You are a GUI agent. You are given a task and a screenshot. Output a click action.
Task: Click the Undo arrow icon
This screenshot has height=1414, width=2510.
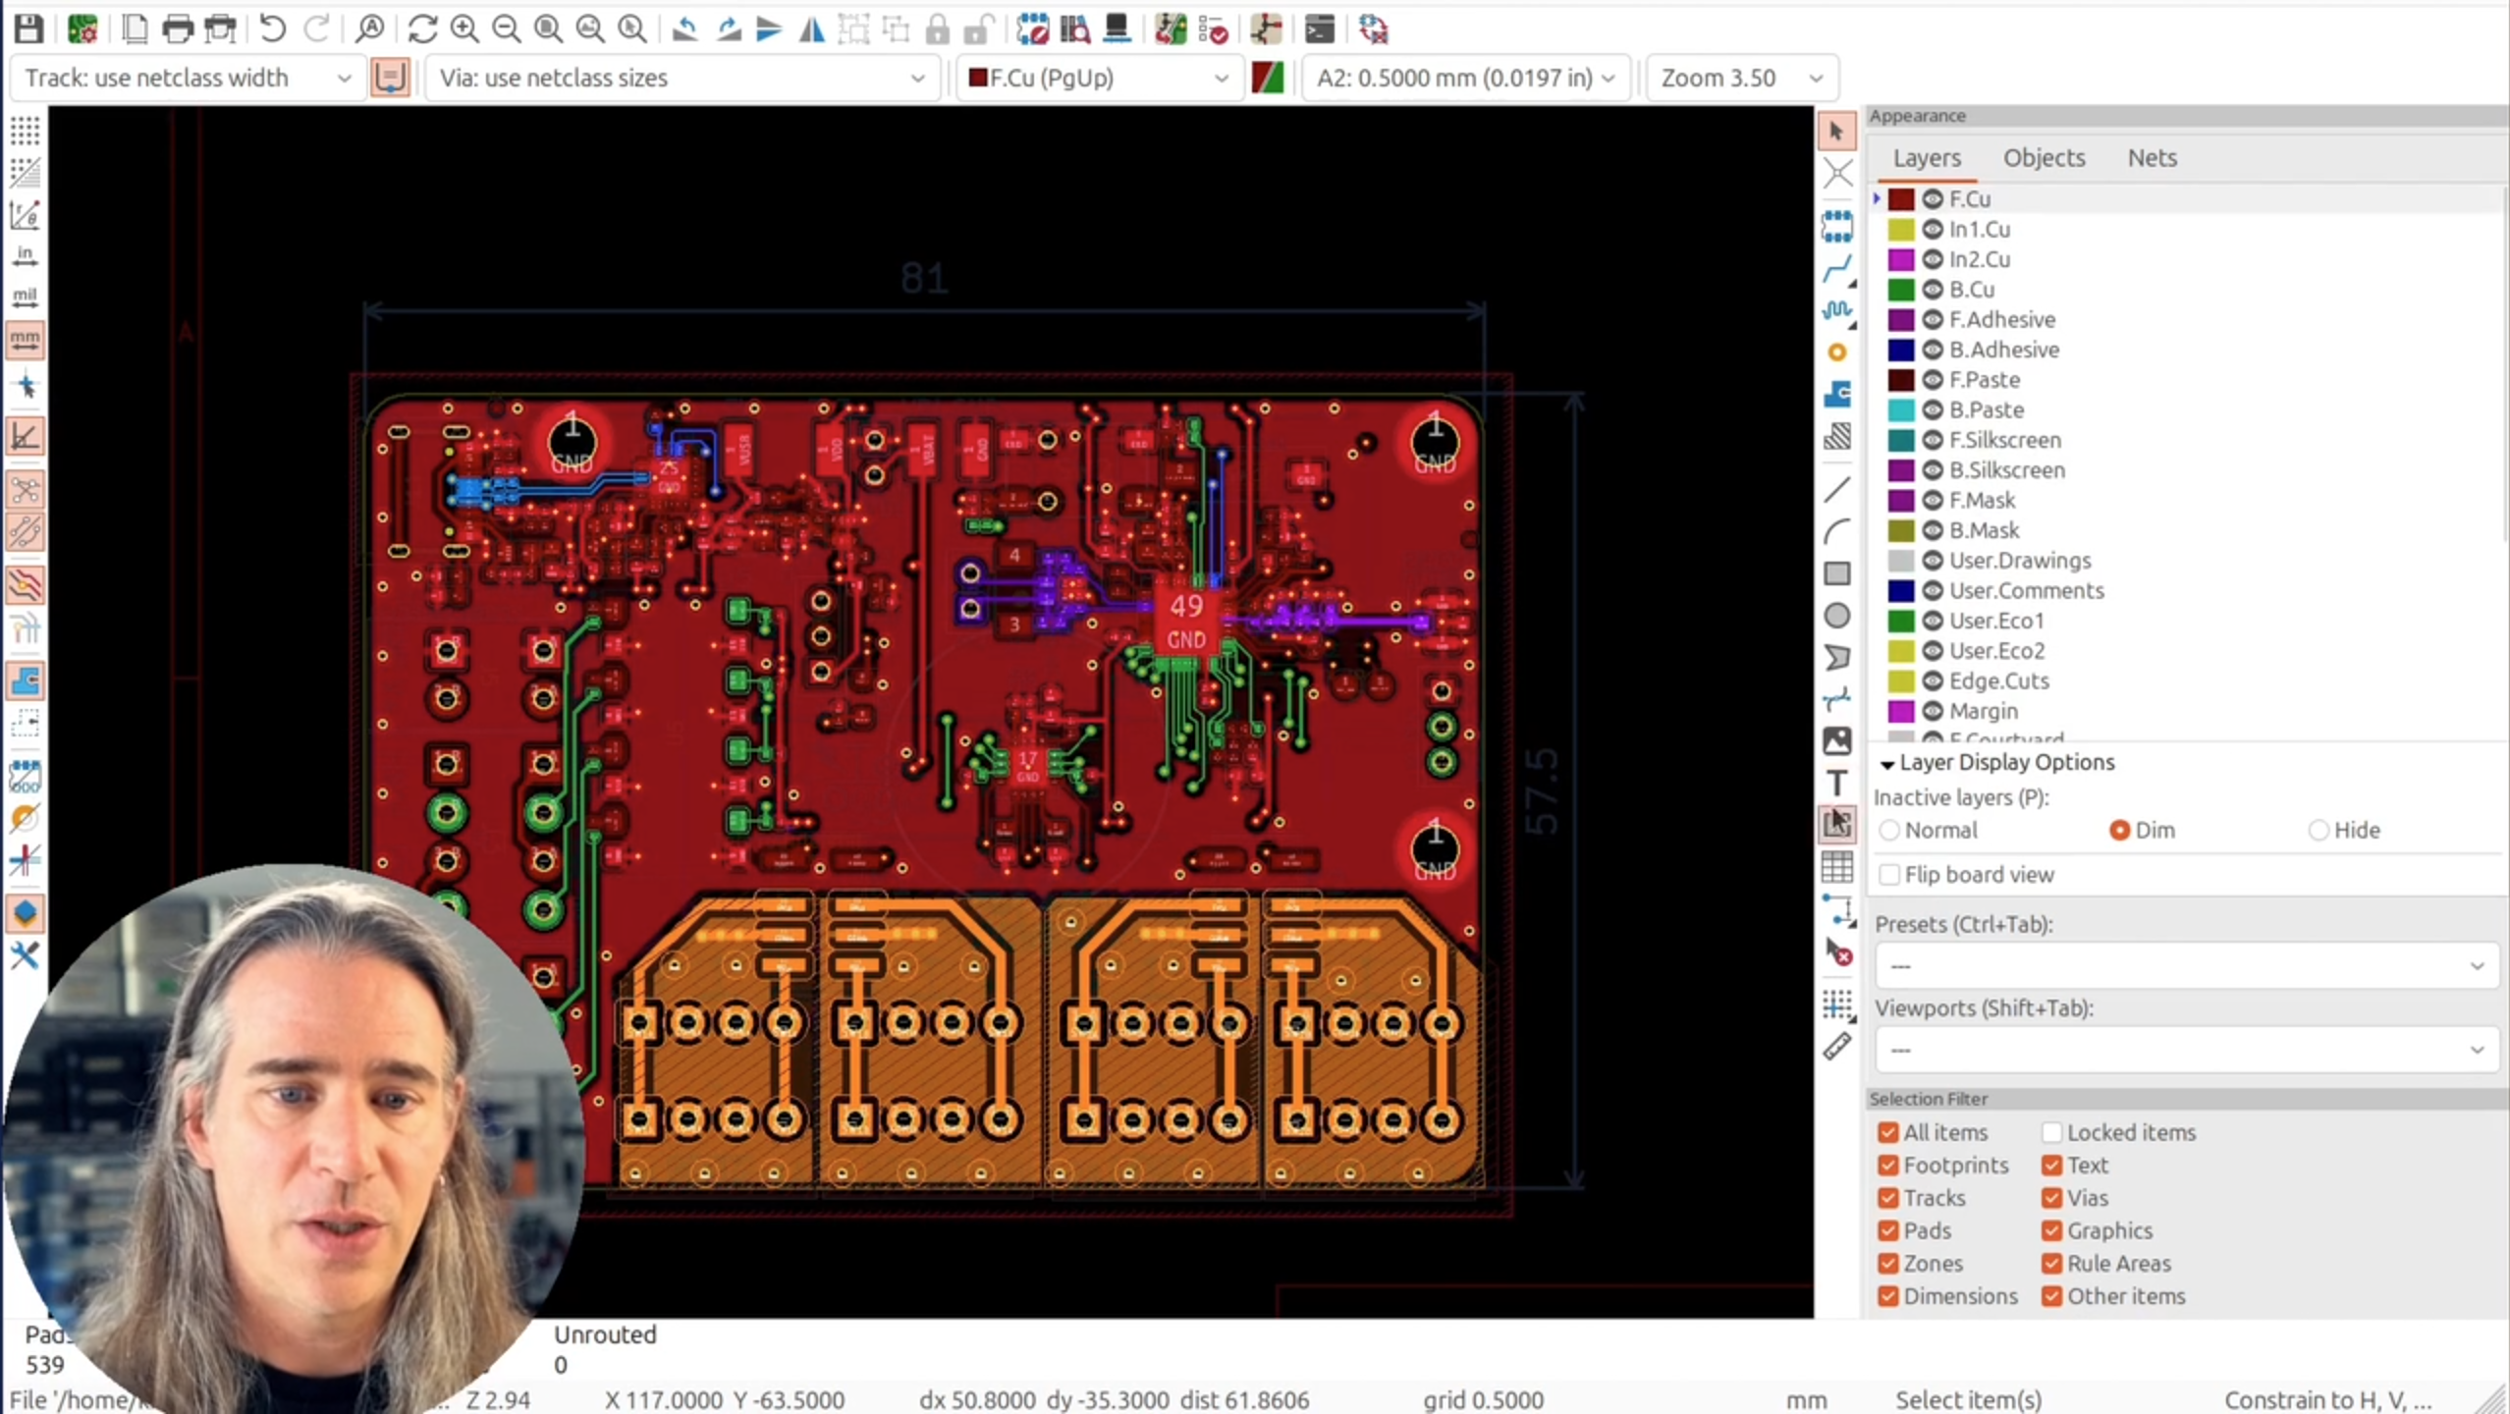point(272,29)
